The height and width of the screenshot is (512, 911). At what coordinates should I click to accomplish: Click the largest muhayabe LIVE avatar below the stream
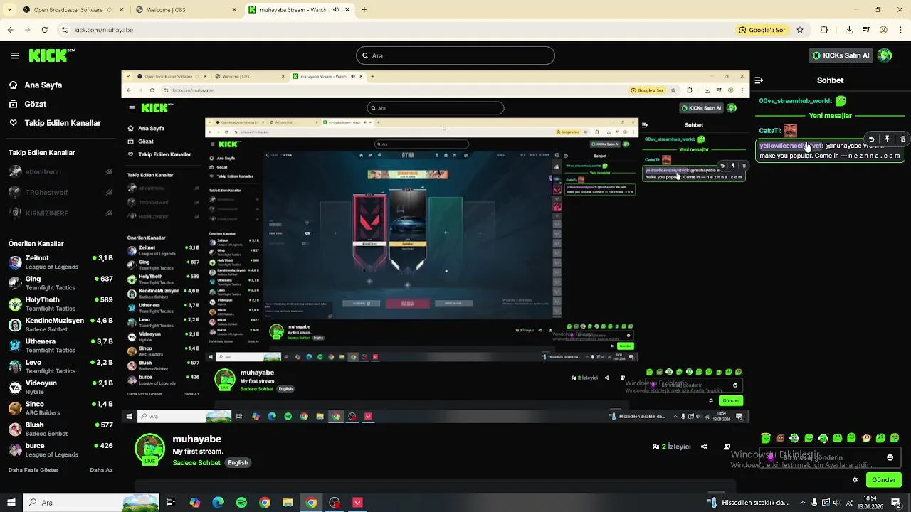149,449
